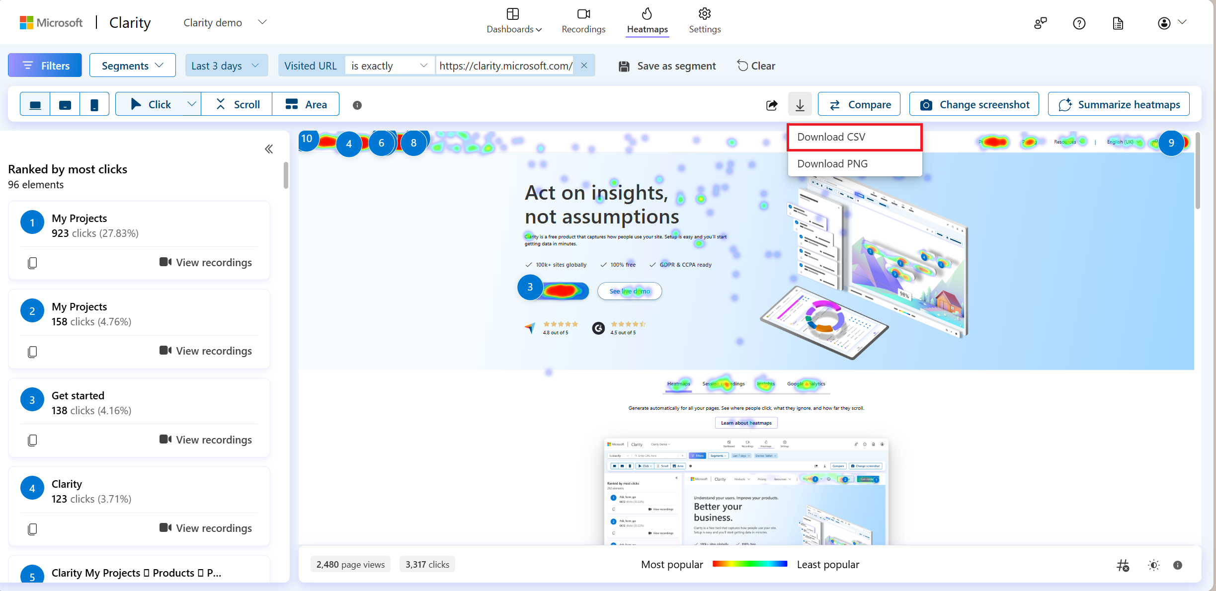Choose Download PNG
The width and height of the screenshot is (1216, 591).
tap(855, 164)
